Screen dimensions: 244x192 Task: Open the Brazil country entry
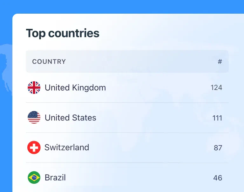pos(55,177)
